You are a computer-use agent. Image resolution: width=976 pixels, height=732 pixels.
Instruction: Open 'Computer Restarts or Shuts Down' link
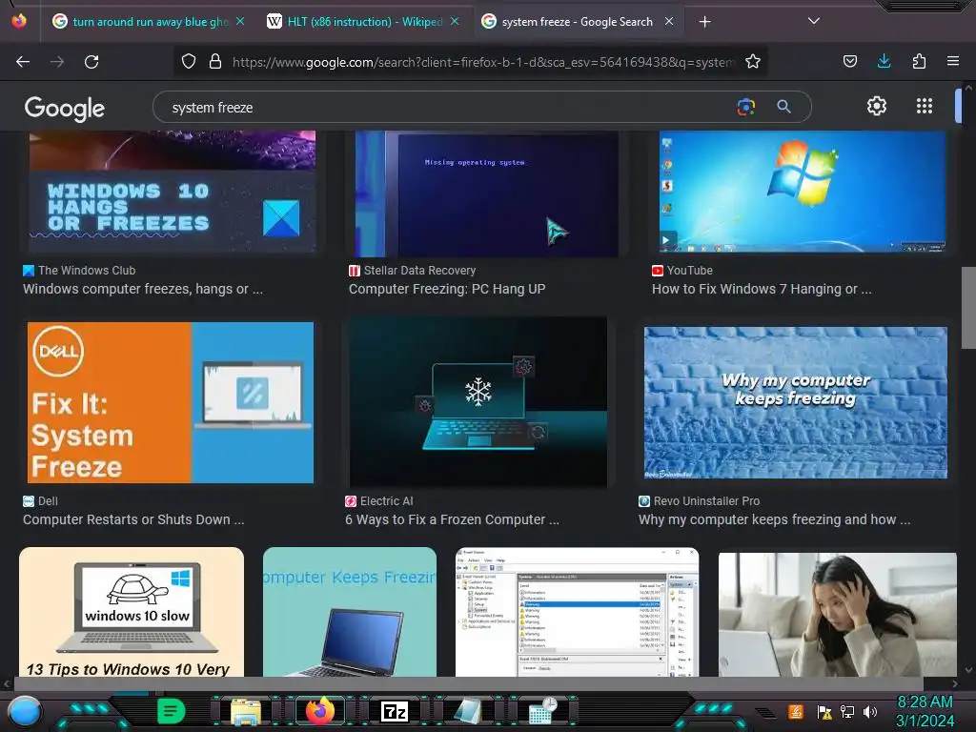click(133, 519)
